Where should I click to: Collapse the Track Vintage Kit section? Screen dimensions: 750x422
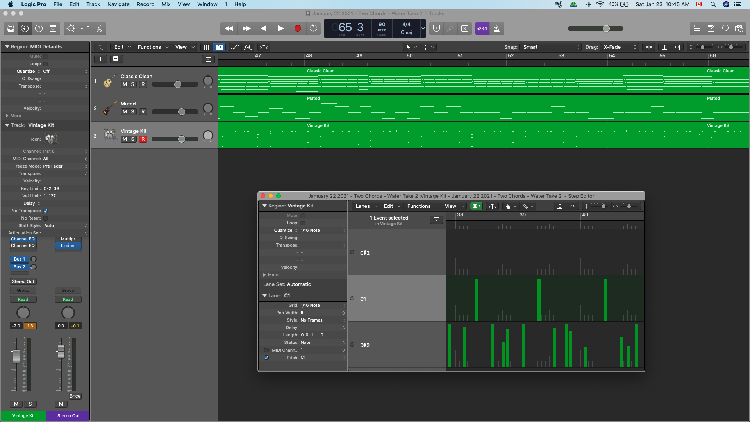coord(7,125)
